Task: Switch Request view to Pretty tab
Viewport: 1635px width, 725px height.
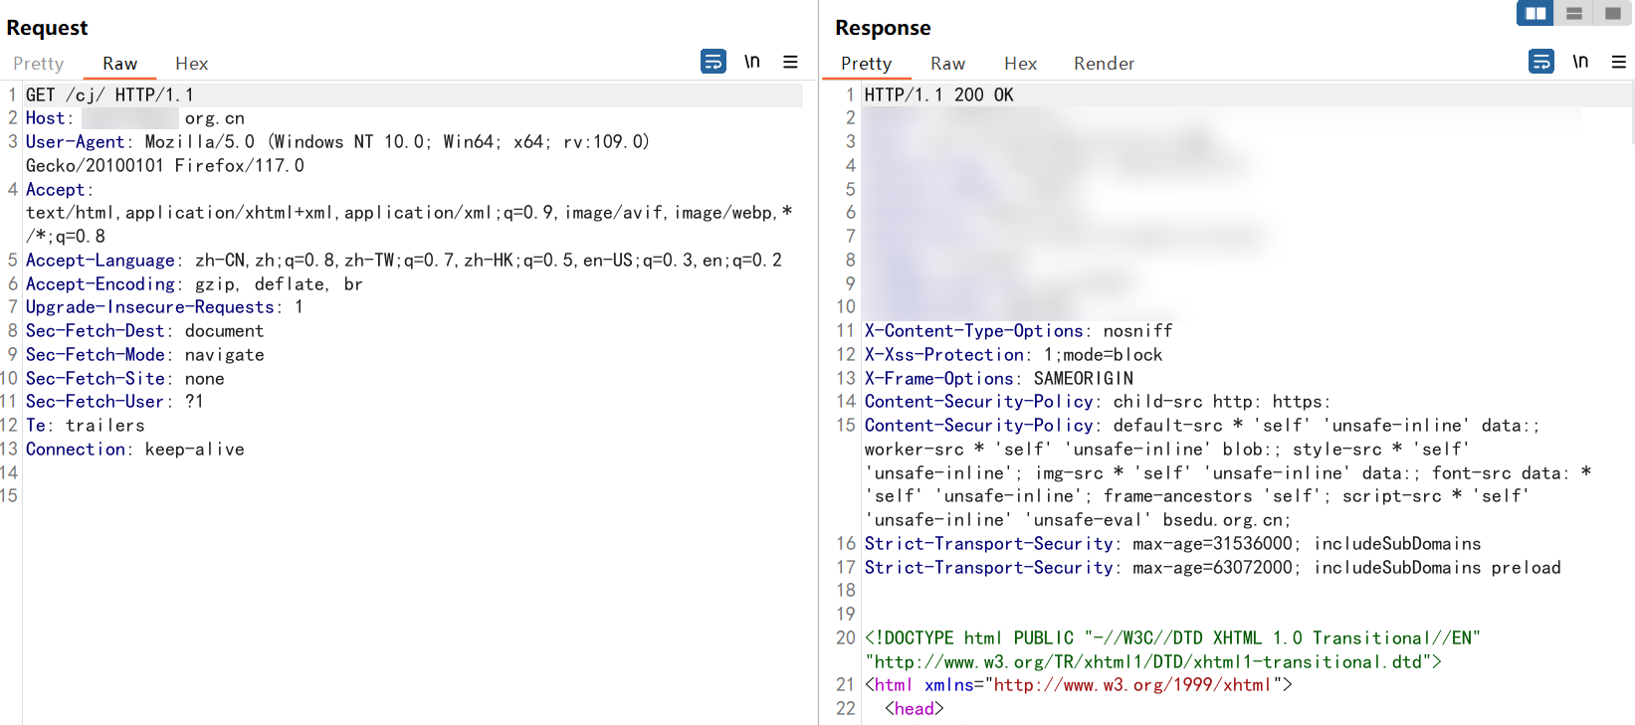Action: tap(39, 64)
